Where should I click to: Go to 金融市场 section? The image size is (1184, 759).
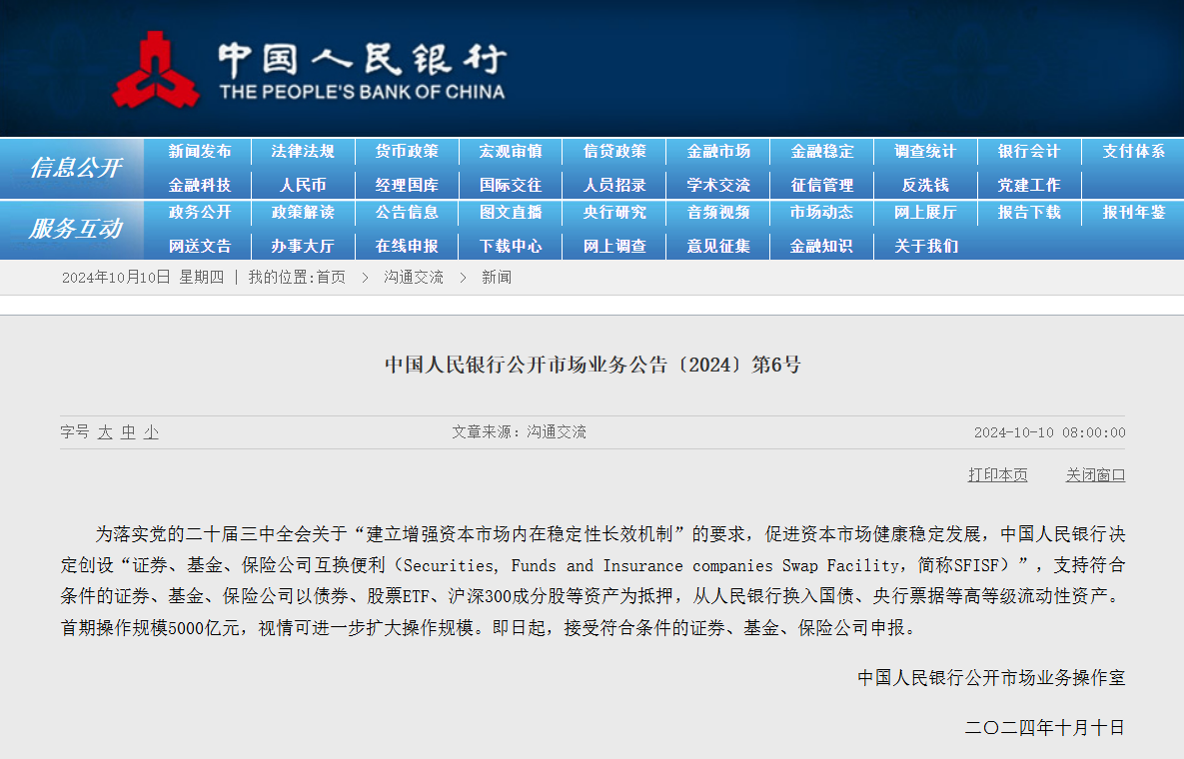pyautogui.click(x=718, y=152)
